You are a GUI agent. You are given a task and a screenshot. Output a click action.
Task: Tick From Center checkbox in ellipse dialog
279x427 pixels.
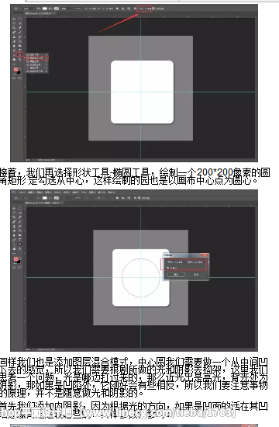[x=167, y=268]
